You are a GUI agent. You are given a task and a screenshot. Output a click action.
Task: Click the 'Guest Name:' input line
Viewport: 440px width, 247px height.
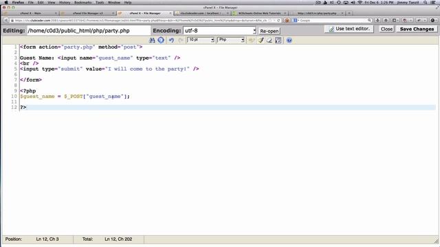(100, 58)
